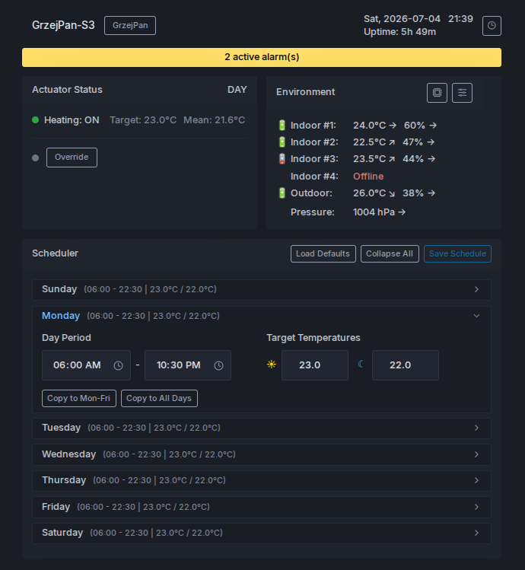This screenshot has height=570, width=525.
Task: Expand the Saturday schedule row
Action: coord(262,533)
